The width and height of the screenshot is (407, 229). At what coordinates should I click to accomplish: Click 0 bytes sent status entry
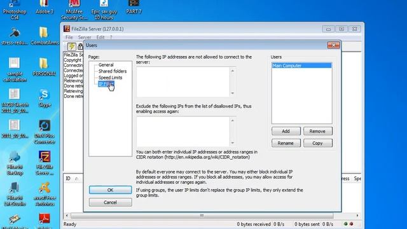tap(307, 224)
